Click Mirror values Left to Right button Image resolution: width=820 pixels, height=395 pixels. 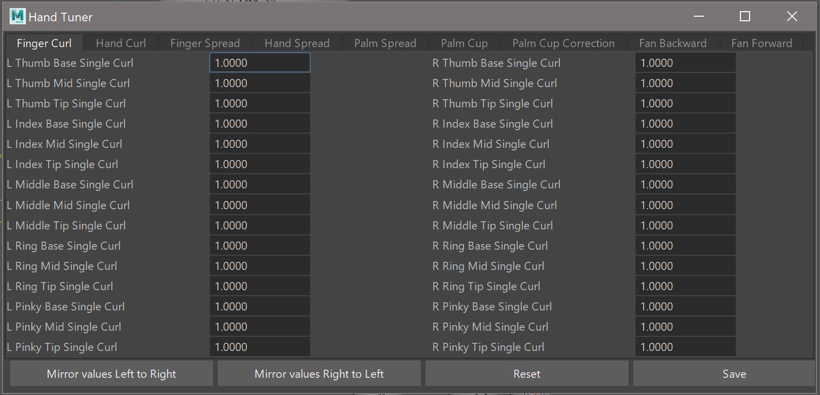[x=111, y=374]
